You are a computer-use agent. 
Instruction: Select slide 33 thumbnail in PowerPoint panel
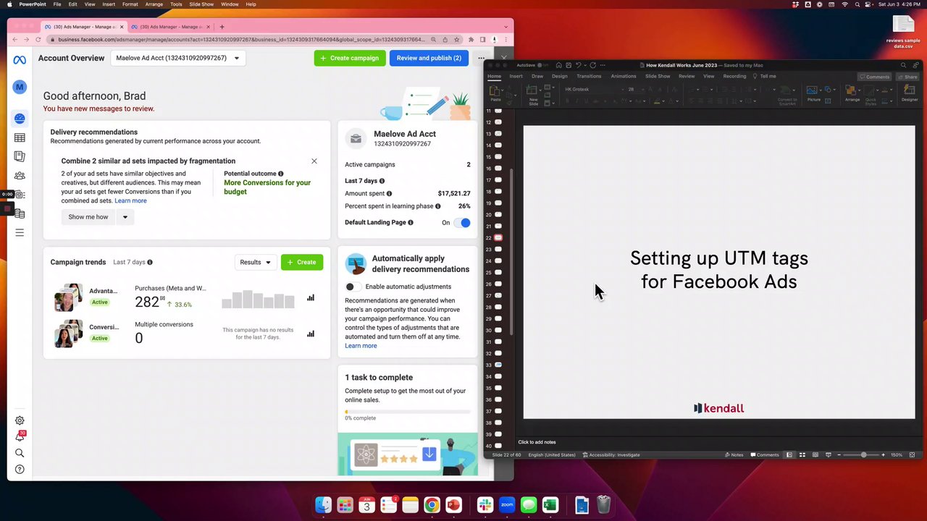pyautogui.click(x=498, y=365)
